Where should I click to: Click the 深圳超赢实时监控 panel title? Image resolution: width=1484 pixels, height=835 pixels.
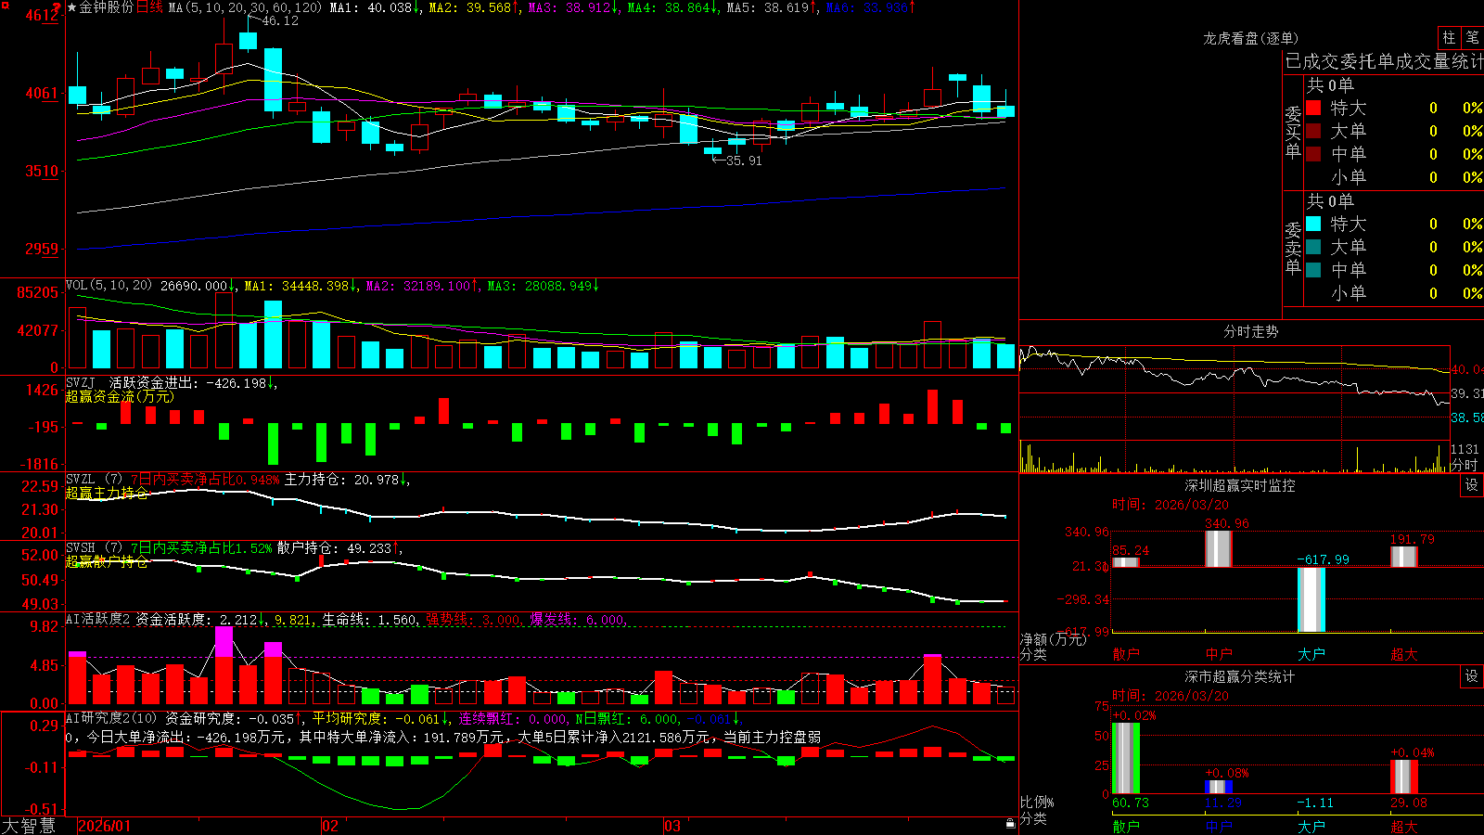(1240, 485)
